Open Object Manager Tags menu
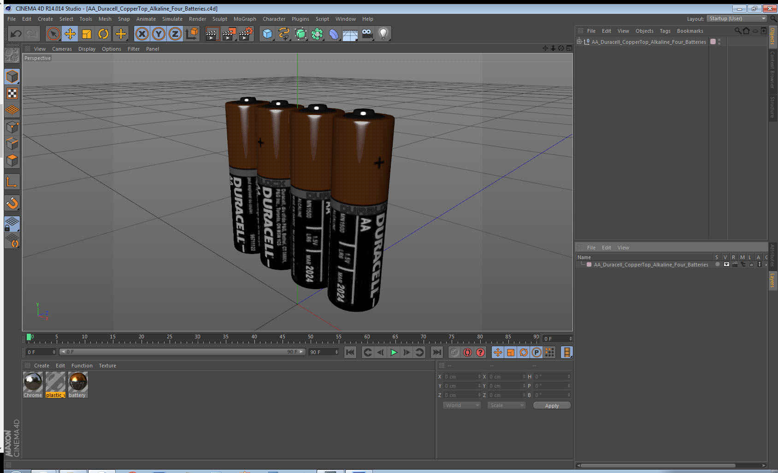 (665, 31)
